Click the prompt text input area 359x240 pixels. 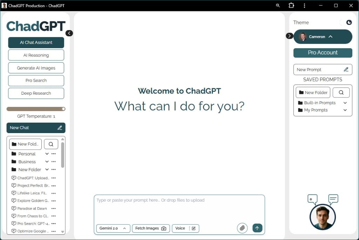(x=179, y=209)
